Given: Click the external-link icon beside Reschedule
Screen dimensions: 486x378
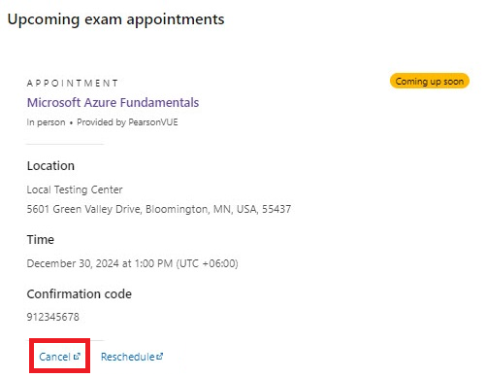Looking at the screenshot, I should pyautogui.click(x=160, y=357).
